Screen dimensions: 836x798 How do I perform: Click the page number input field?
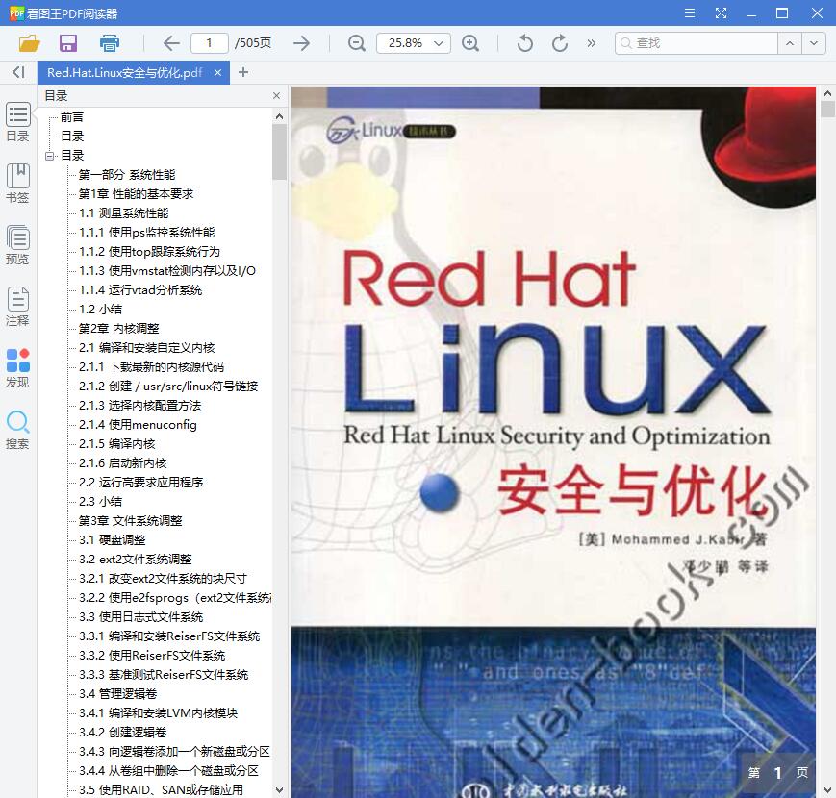tap(210, 43)
